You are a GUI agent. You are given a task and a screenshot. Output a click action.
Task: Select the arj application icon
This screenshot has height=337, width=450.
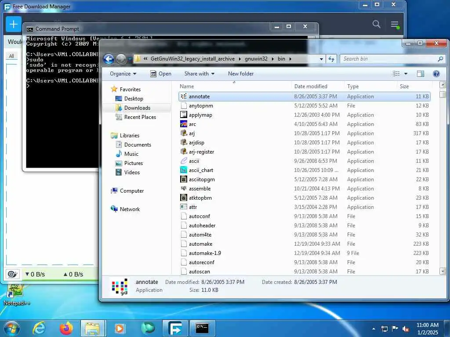(x=184, y=133)
